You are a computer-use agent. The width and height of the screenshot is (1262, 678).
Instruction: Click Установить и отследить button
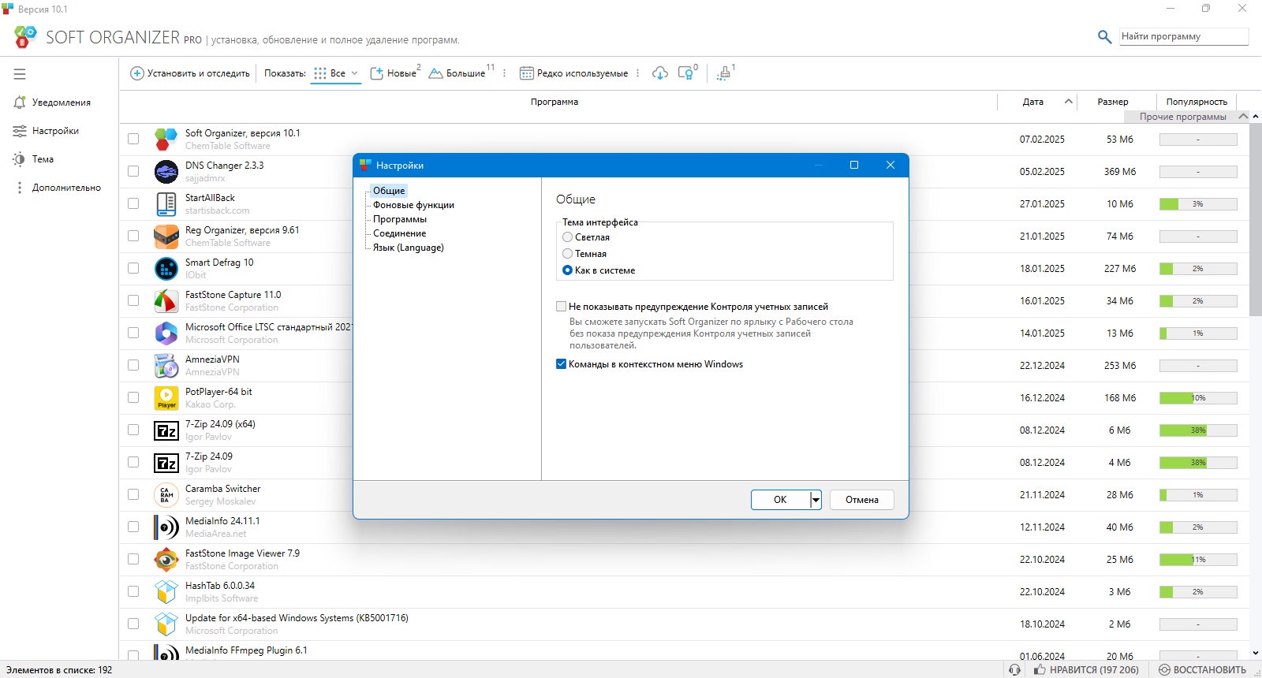click(x=190, y=73)
